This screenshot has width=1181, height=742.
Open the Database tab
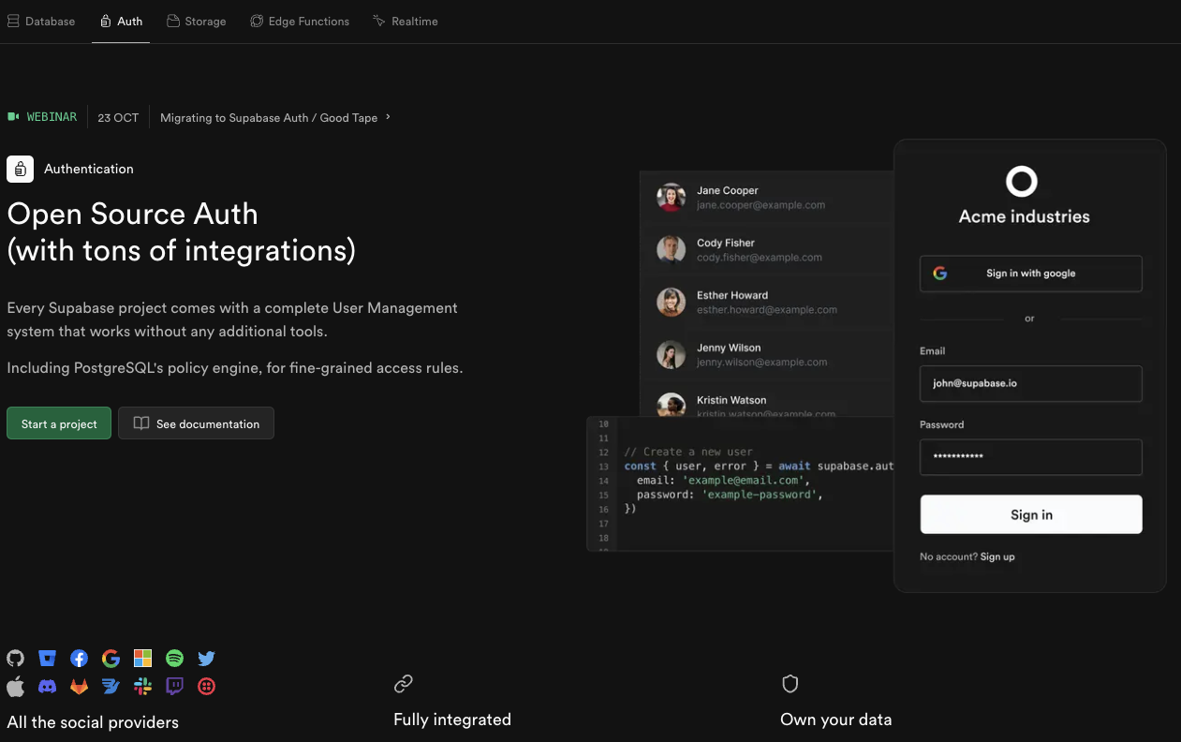(x=41, y=22)
